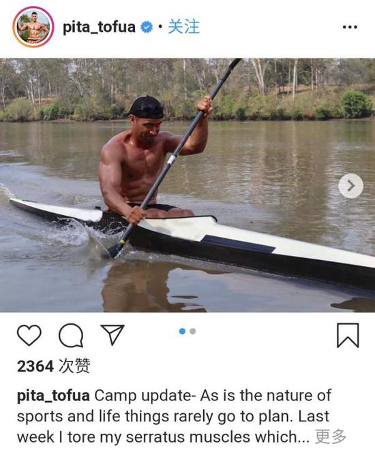Image resolution: width=375 pixels, height=450 pixels.
Task: Click caption text starting Camp update
Action: coord(174,416)
